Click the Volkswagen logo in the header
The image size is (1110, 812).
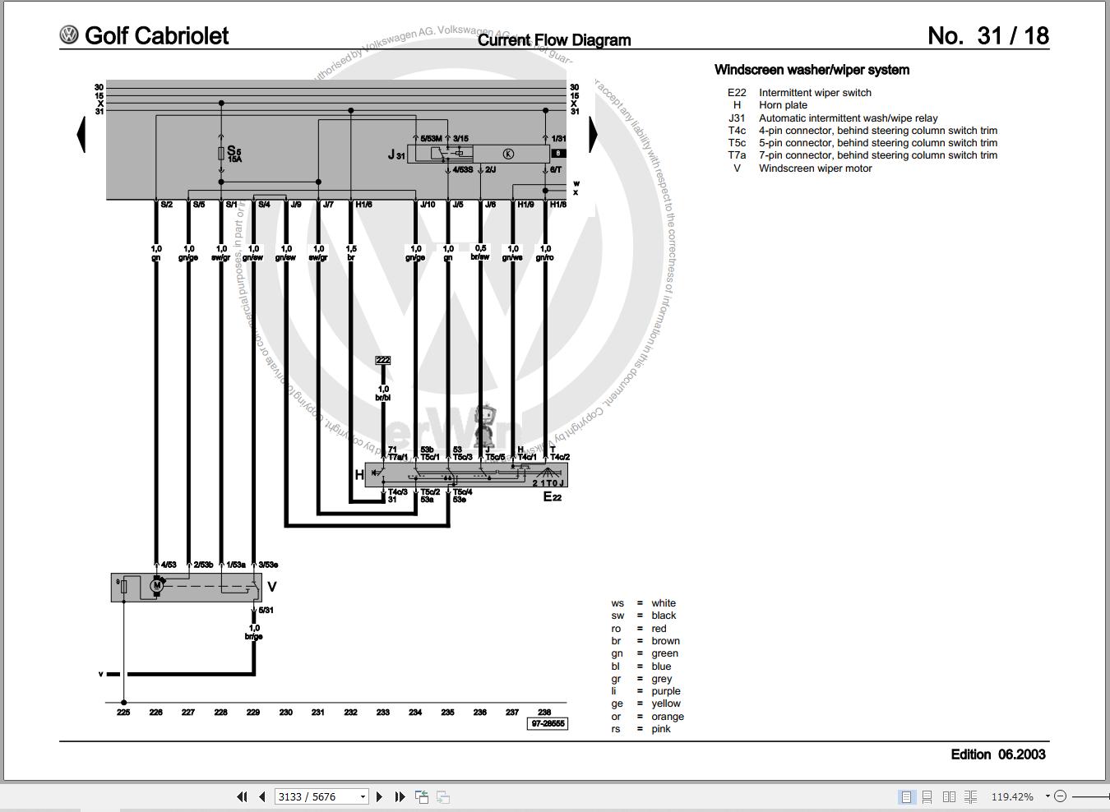click(x=69, y=35)
